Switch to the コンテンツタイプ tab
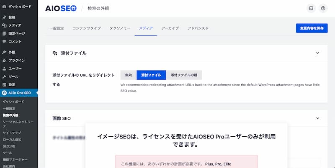The height and width of the screenshot is (168, 335). [x=87, y=28]
